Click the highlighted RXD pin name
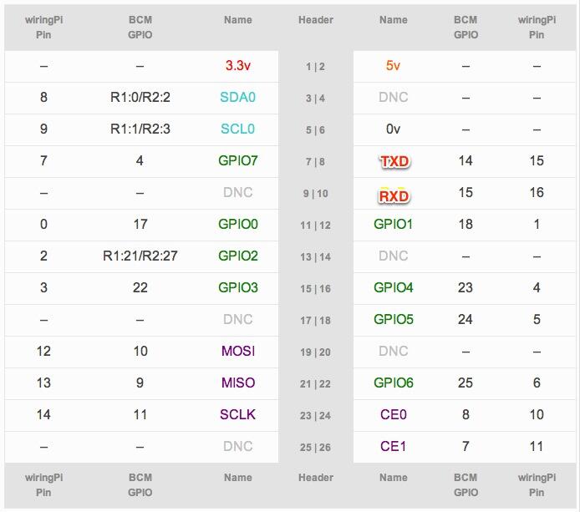 click(394, 196)
